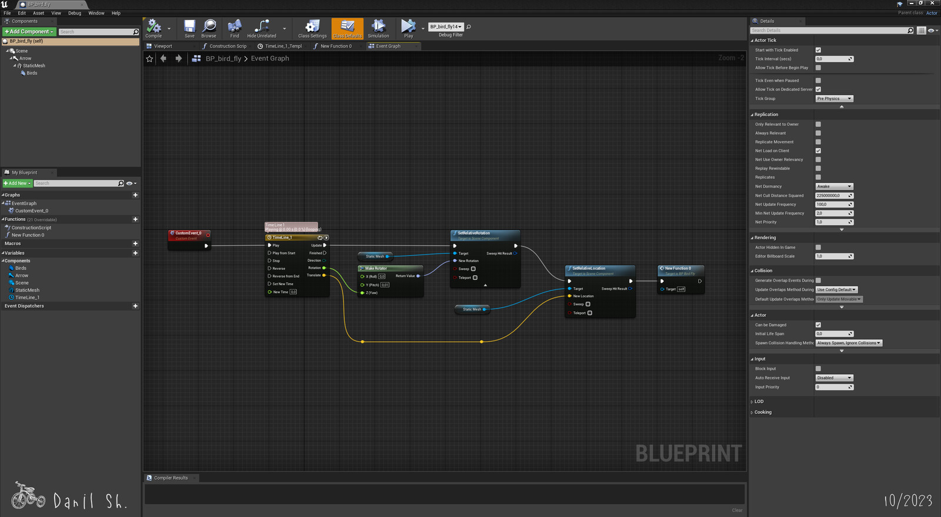
Task: Play the level
Action: pos(408,28)
